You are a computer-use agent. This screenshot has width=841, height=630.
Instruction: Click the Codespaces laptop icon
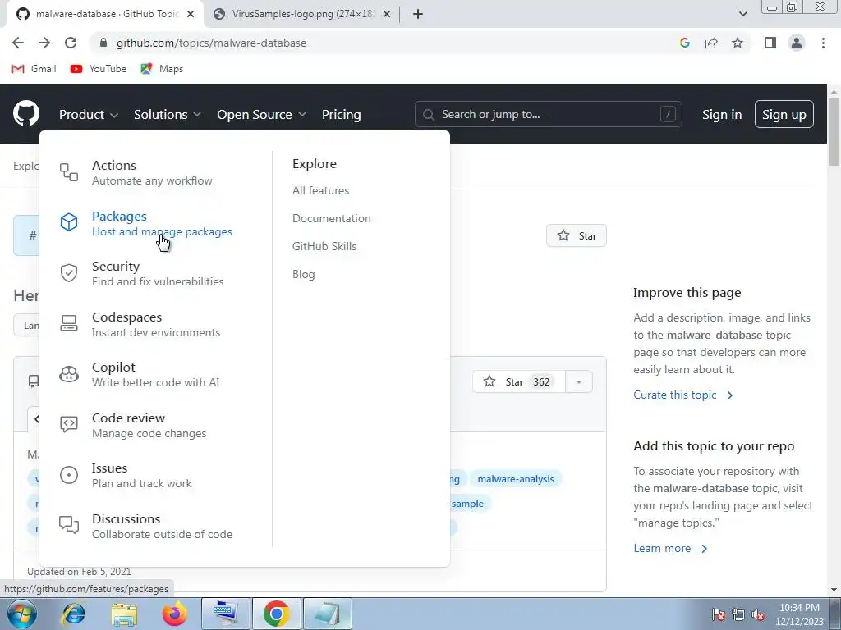(69, 323)
